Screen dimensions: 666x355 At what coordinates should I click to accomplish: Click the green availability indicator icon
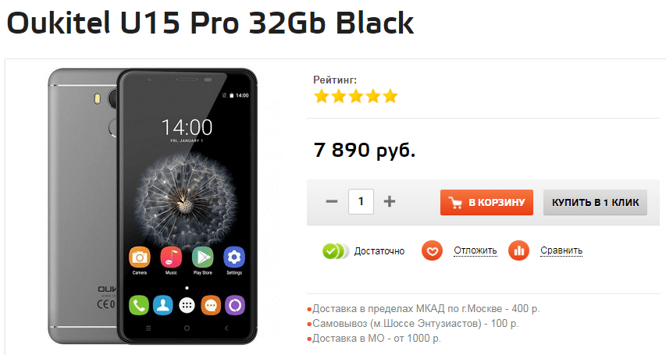336,251
